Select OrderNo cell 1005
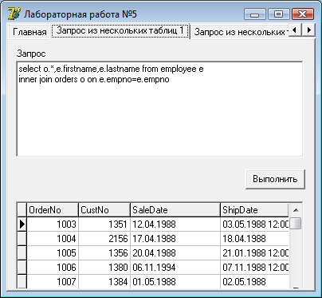The width and height of the screenshot is (322, 298). coord(53,253)
